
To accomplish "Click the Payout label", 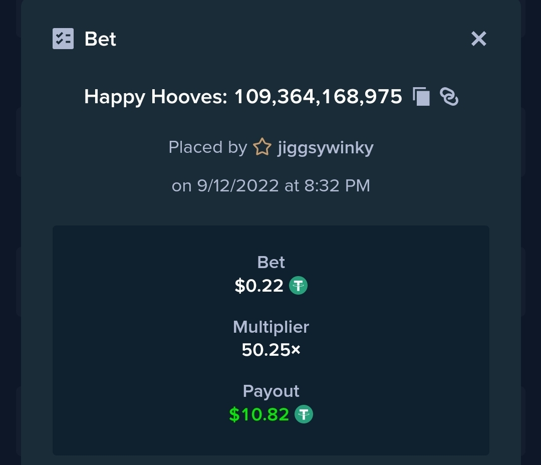I will pyautogui.click(x=271, y=391).
